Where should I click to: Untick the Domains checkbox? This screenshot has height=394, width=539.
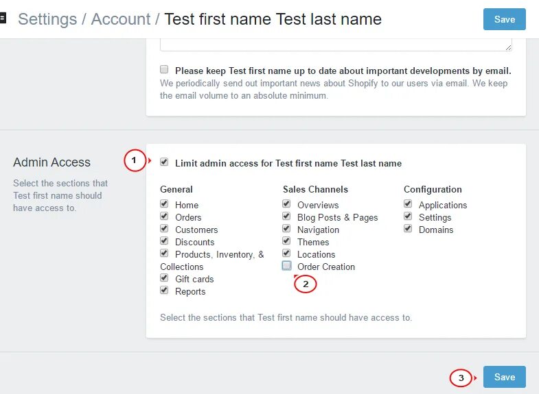[x=408, y=228]
